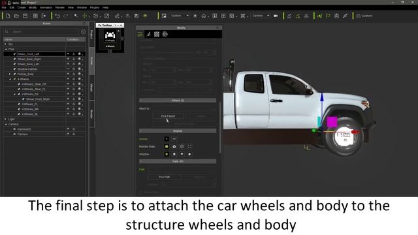Open the Modify panel checkerboard material tab

(x=157, y=34)
